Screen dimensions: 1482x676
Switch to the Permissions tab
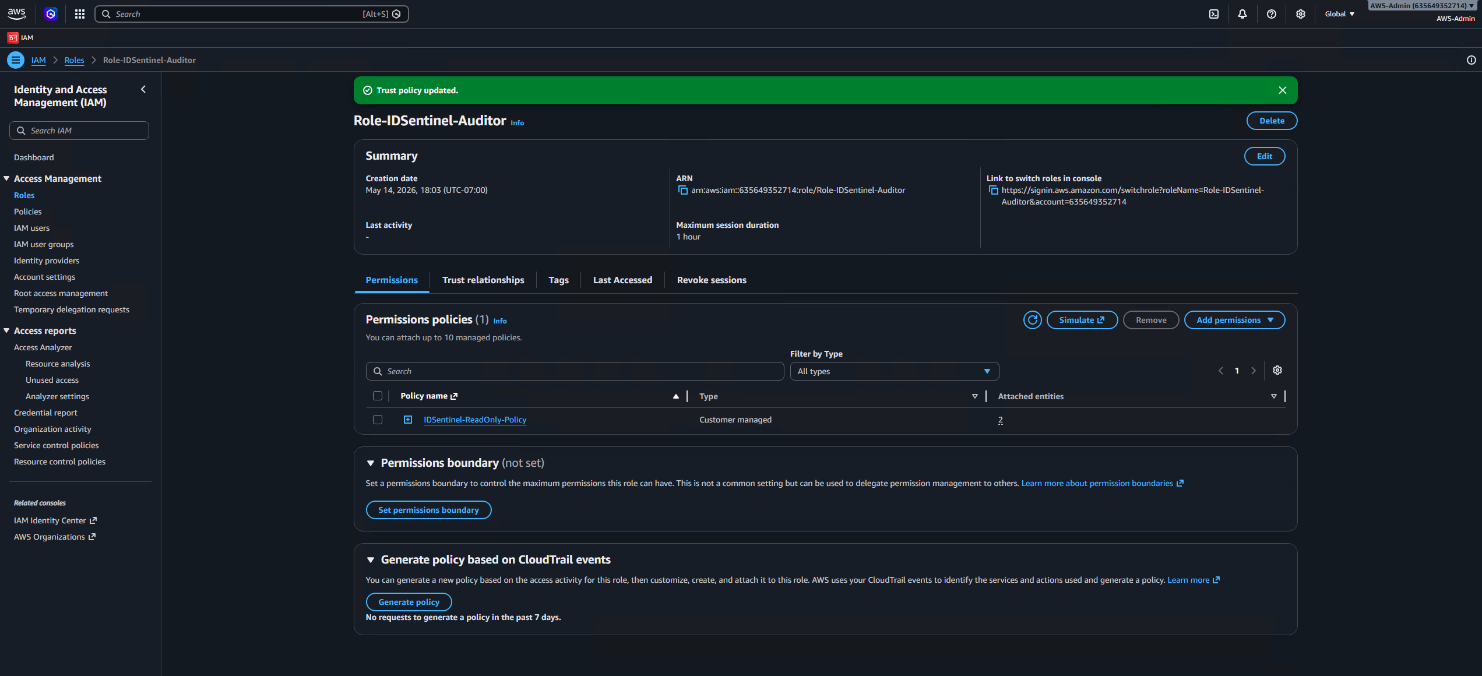tap(392, 280)
